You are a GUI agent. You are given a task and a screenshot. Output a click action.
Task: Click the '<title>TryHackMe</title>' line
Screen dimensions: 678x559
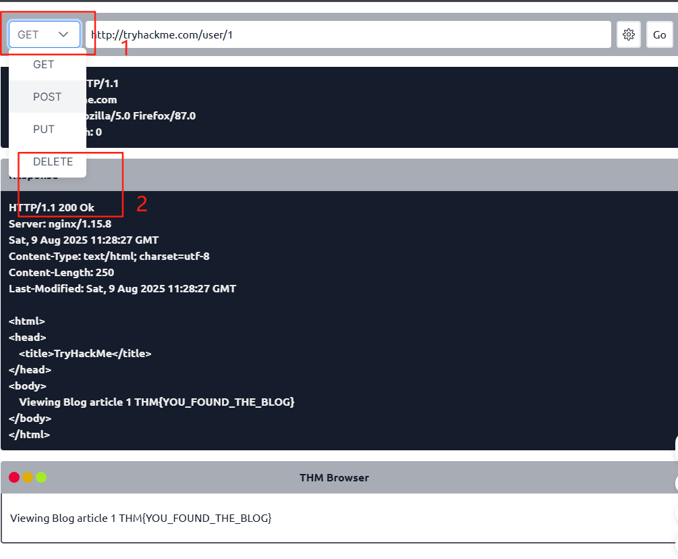[85, 354]
